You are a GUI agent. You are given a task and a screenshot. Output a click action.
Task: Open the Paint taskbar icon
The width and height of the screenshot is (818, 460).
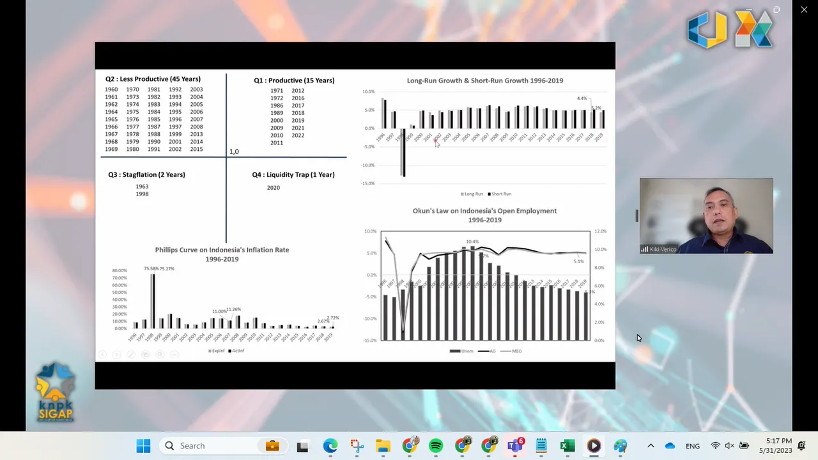click(x=620, y=446)
